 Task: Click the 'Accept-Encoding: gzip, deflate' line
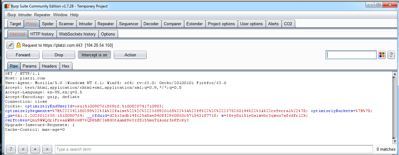click(42, 97)
